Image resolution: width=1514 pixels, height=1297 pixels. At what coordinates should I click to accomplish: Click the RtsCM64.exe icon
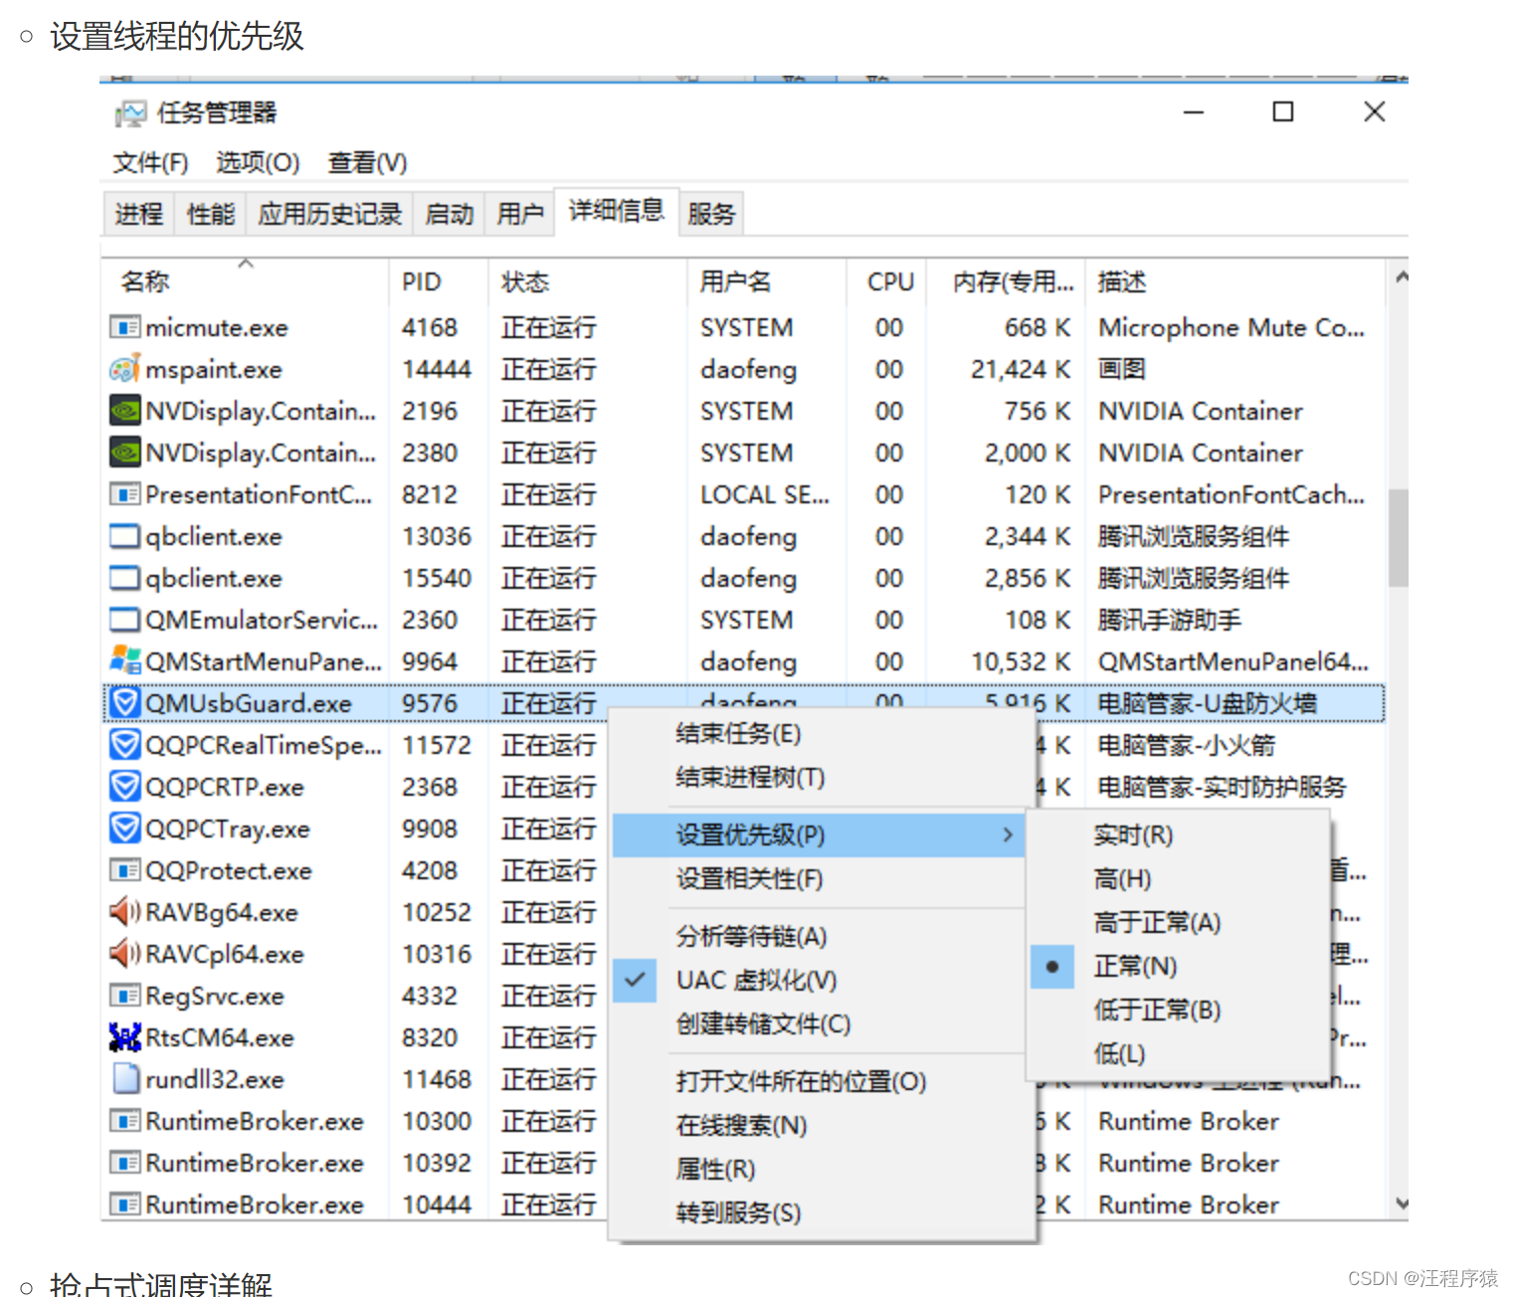coord(124,1037)
